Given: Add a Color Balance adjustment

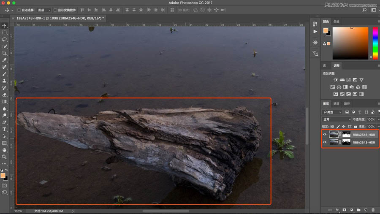Looking at the screenshot, I should tap(339, 87).
